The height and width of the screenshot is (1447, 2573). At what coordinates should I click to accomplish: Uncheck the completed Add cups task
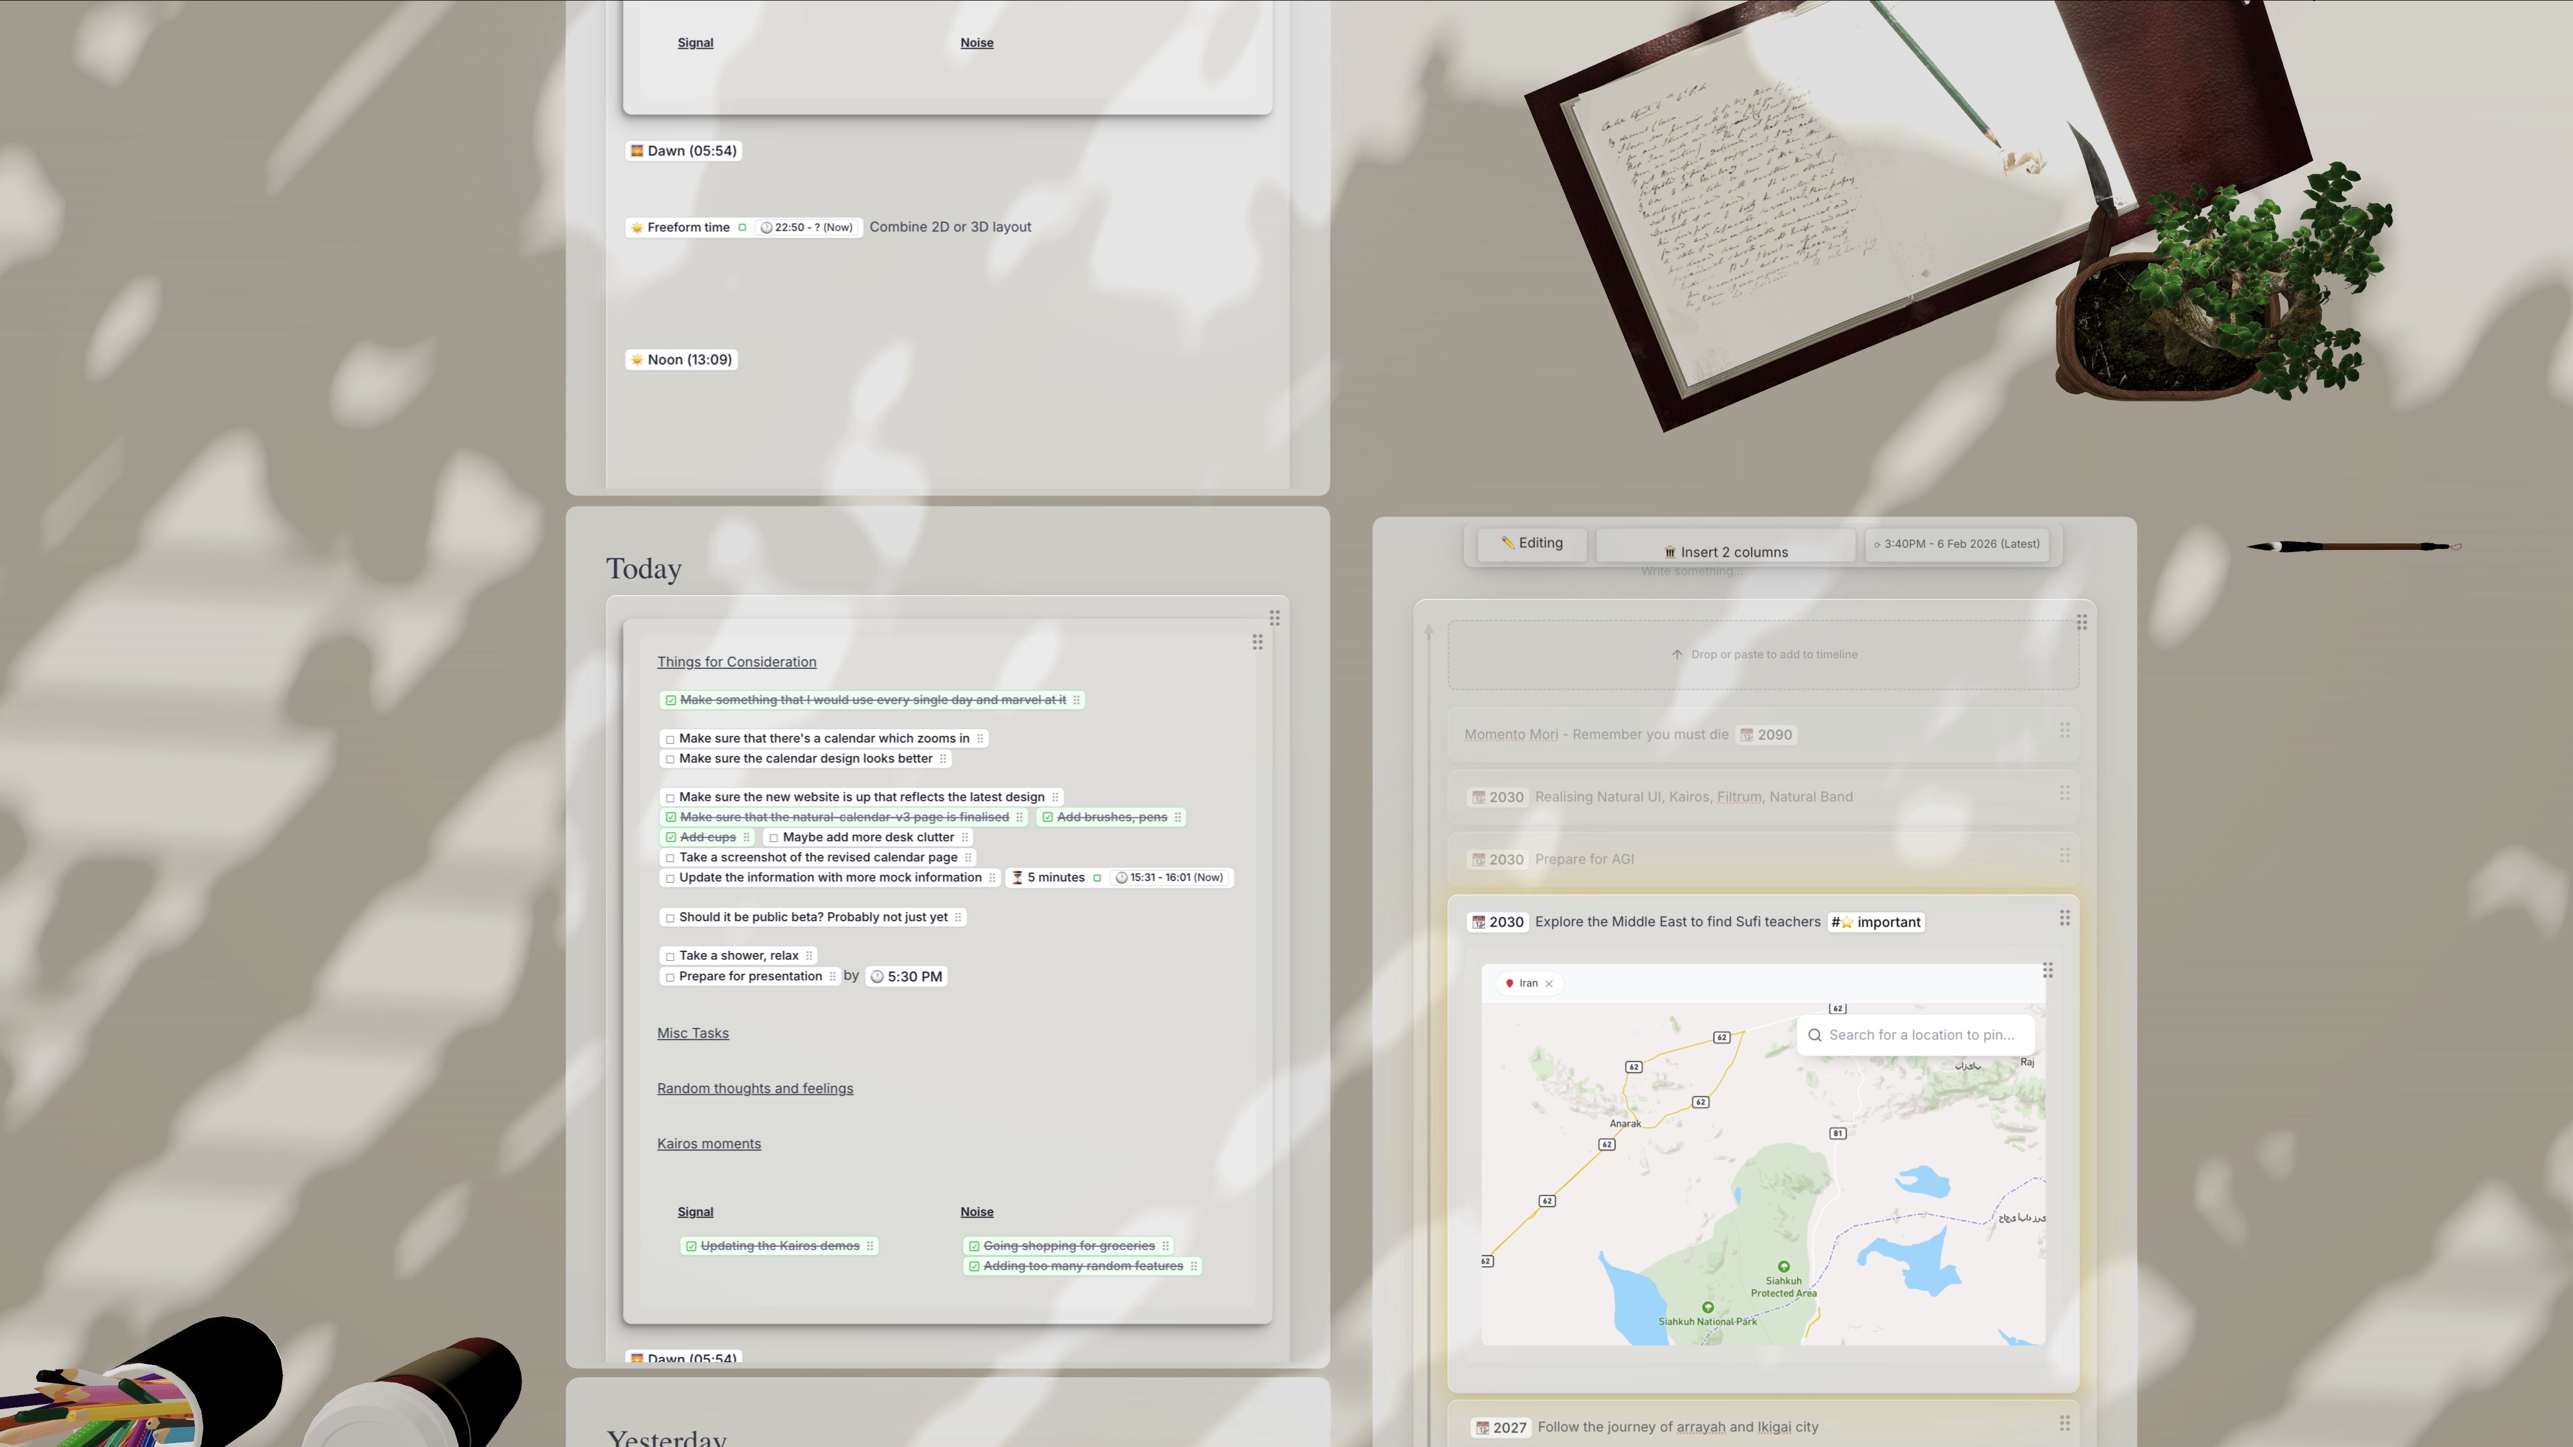(x=670, y=837)
